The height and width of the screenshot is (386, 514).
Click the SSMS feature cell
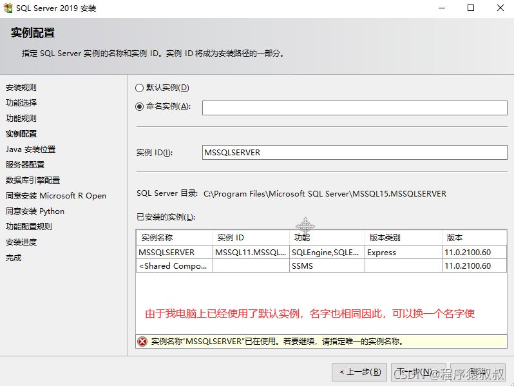[x=327, y=265]
